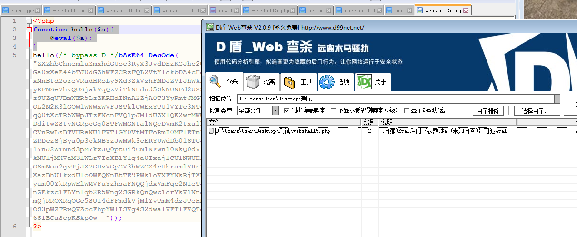Click the (内藏)Eval后门 description cell
577x237 pixels.
(x=444, y=130)
